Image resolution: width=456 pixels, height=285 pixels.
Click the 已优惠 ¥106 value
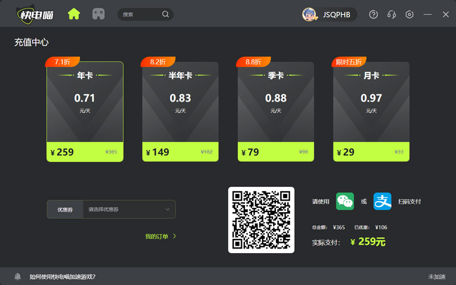(381, 227)
